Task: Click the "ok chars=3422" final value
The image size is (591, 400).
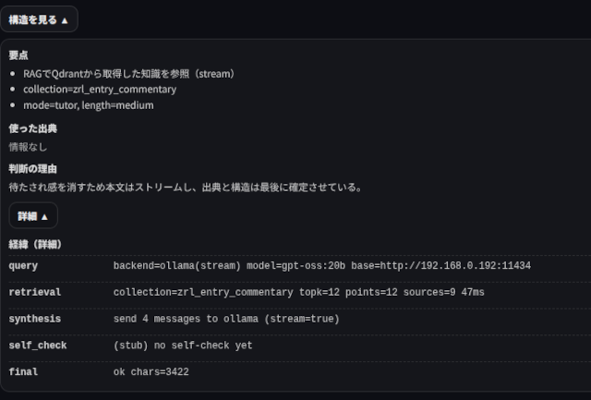Action: pos(151,371)
